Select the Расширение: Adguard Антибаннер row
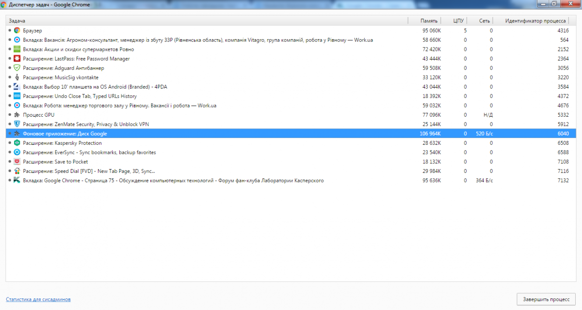Screen dimensions: 582x310 [x=291, y=68]
